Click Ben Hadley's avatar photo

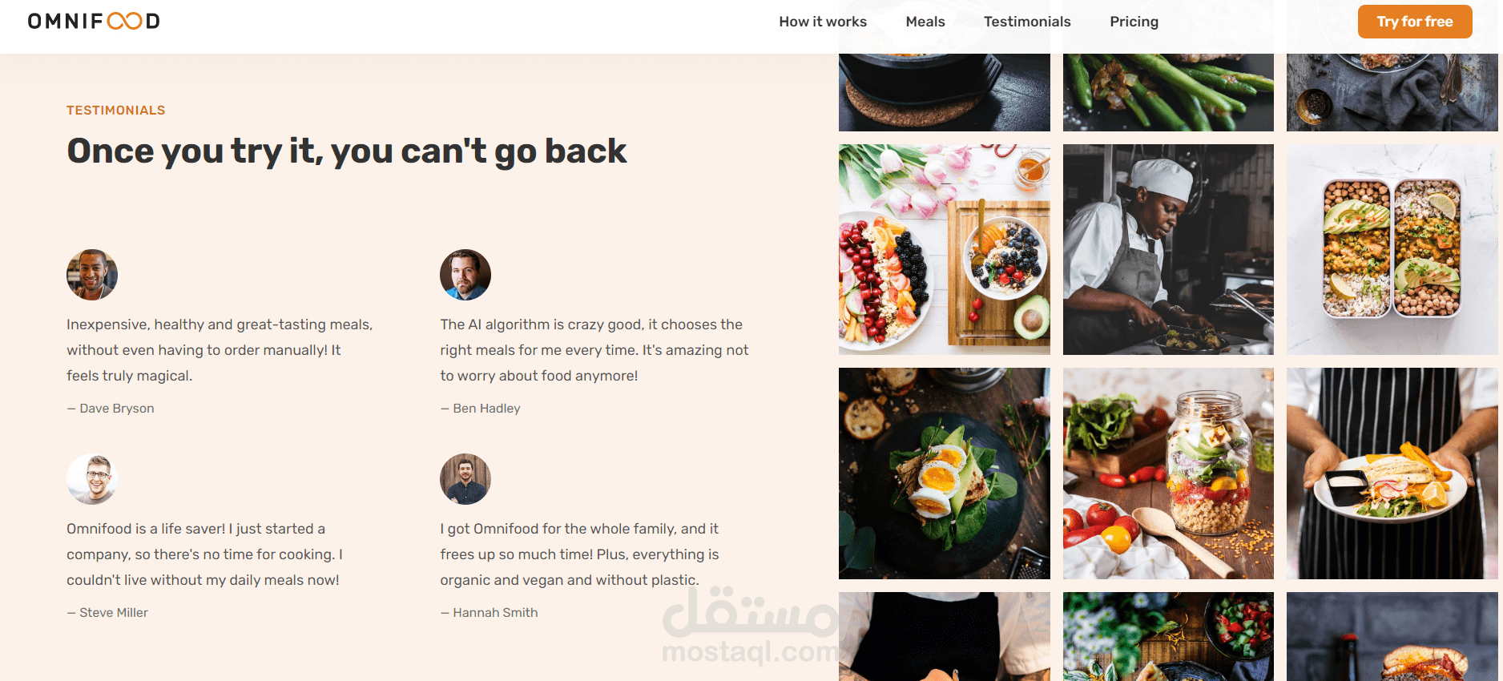[465, 275]
